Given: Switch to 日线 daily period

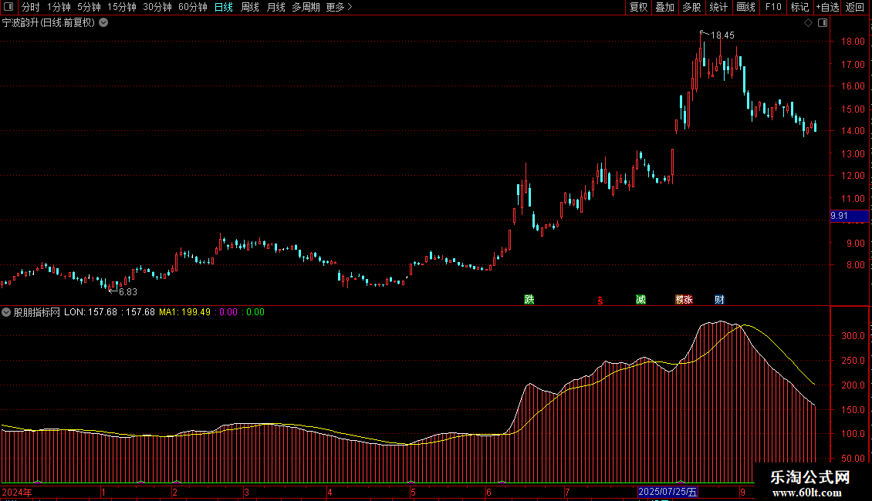Looking at the screenshot, I should tap(224, 7).
